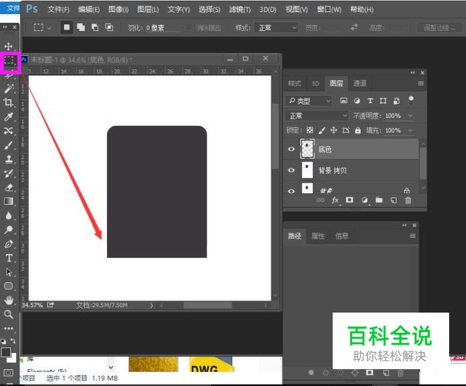Select the Zoom tool
466x386 pixels.
(x=8, y=315)
